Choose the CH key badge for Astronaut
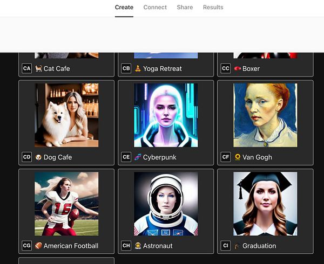 126,246
